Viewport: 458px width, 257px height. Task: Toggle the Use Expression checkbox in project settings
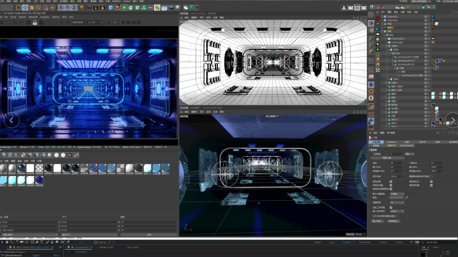tap(431, 181)
